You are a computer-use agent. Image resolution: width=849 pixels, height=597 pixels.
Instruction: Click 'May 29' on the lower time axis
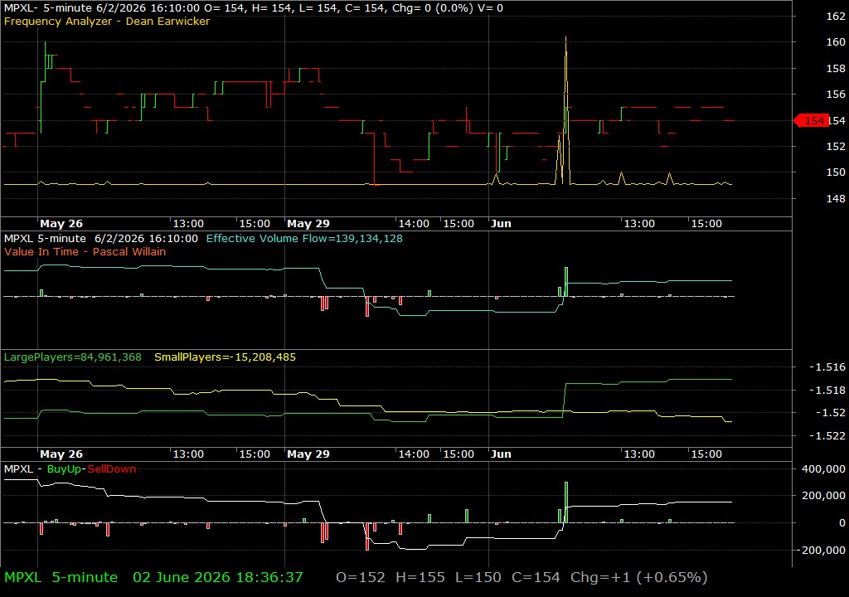(x=308, y=454)
